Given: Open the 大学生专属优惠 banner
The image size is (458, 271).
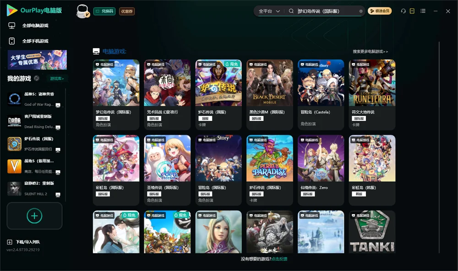Looking at the screenshot, I should (38, 60).
